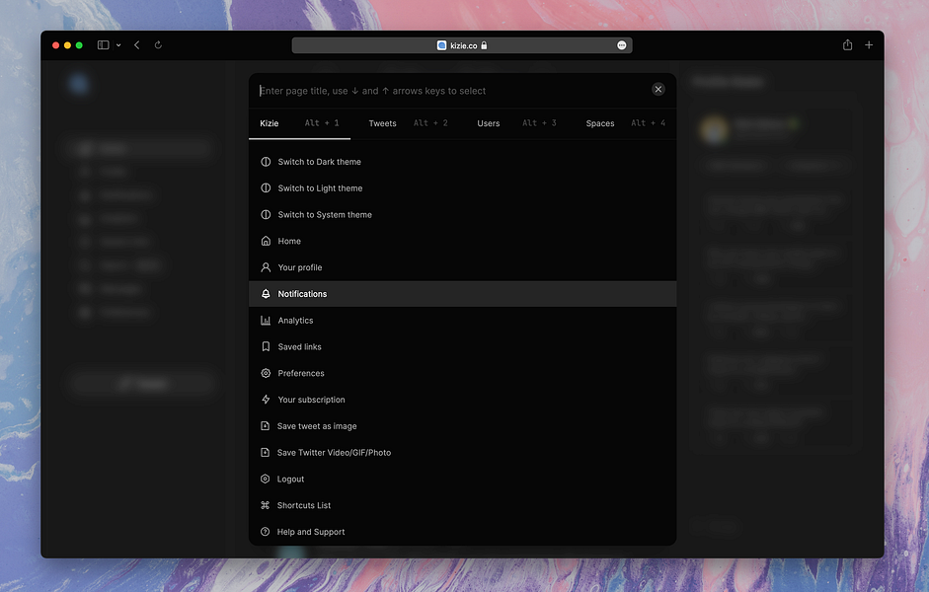Open a new tab with the plus icon
This screenshot has height=592, width=929.
point(869,45)
